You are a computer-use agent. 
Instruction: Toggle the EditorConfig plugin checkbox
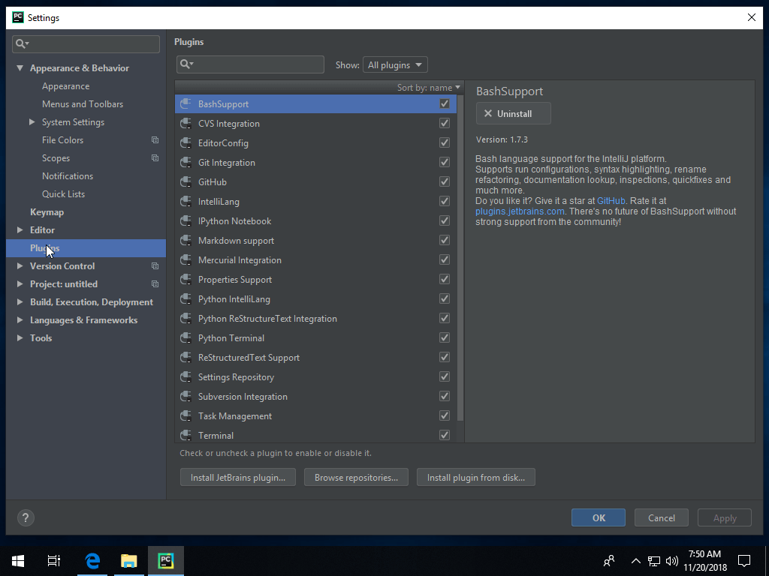[x=445, y=143]
